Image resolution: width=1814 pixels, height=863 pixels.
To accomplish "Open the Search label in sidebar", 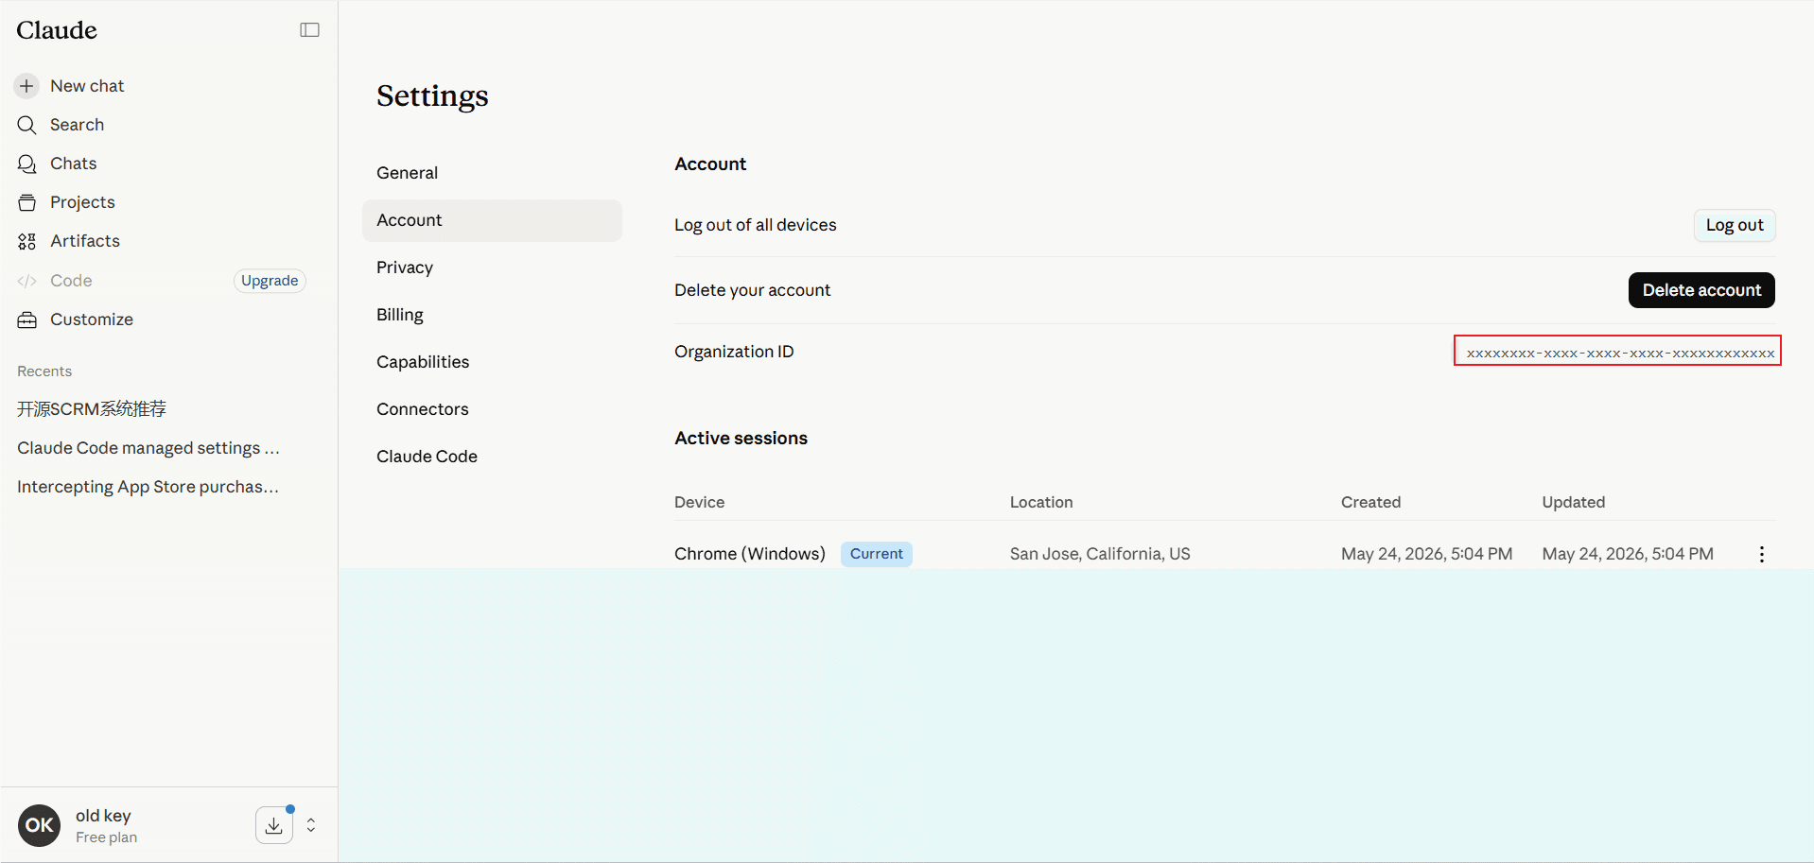I will (x=77, y=125).
